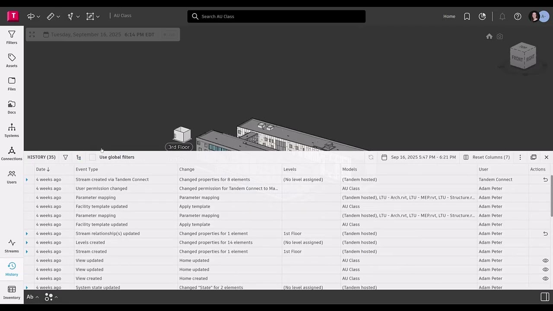Sort by the User column header
This screenshot has width=553, height=311.
483,169
